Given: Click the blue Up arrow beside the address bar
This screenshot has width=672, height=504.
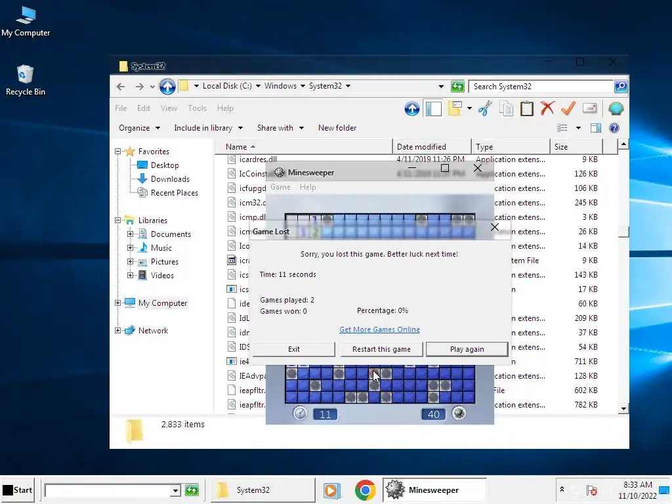Looking at the screenshot, I should point(167,87).
